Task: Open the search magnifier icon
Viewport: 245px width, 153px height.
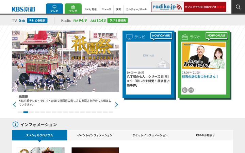Action: coord(238,7)
